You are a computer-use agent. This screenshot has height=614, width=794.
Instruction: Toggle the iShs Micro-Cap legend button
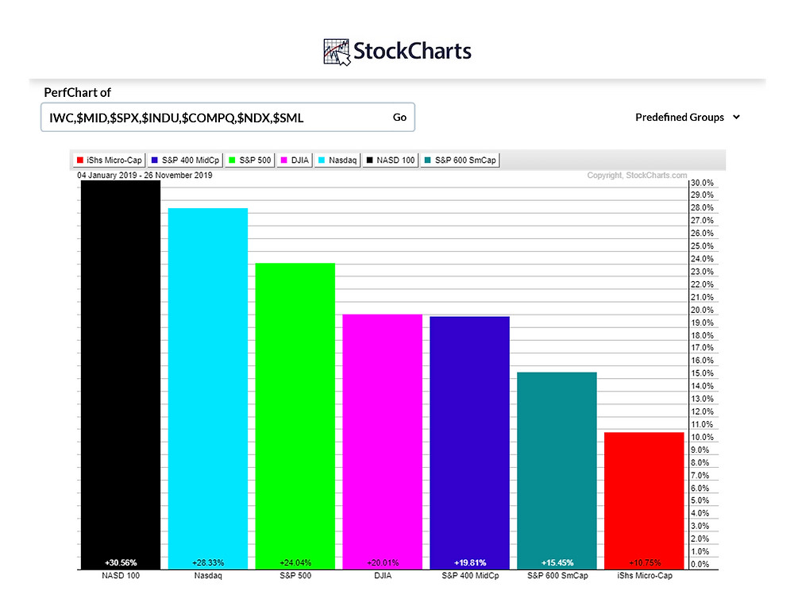pyautogui.click(x=109, y=160)
